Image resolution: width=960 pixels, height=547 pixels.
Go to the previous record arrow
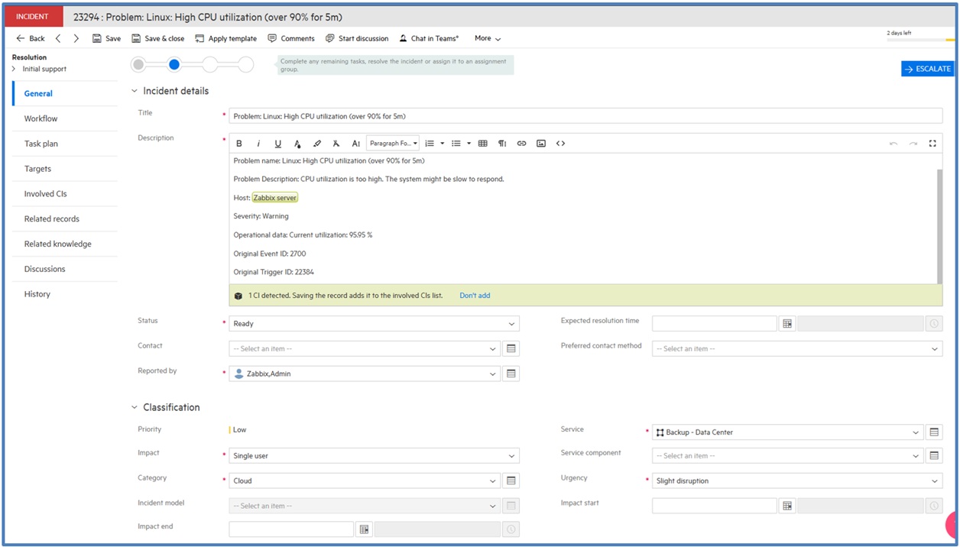(58, 38)
